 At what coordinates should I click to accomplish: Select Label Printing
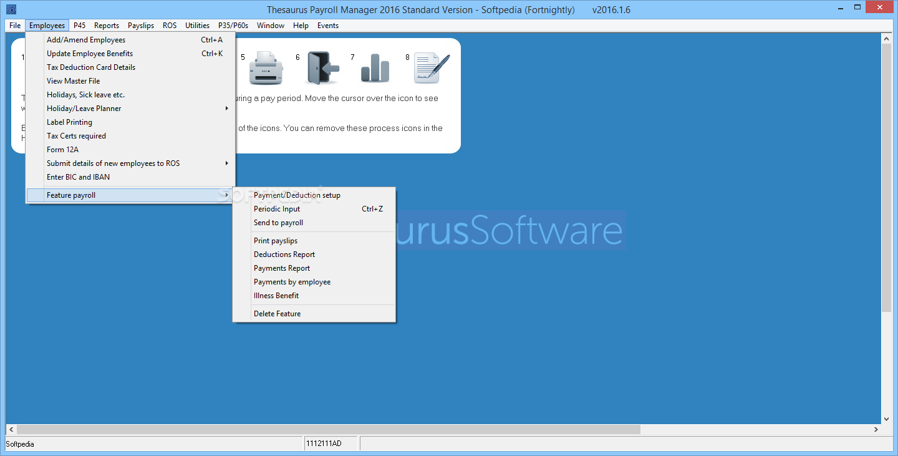pos(130,122)
